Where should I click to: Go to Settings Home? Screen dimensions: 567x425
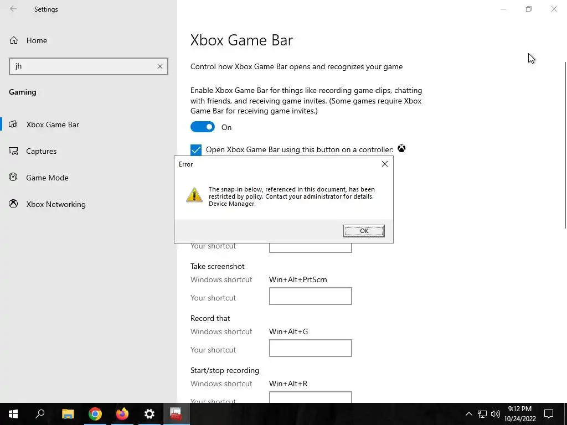click(x=89, y=40)
